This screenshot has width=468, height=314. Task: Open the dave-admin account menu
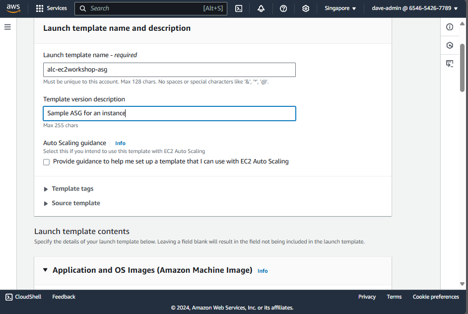pos(415,8)
